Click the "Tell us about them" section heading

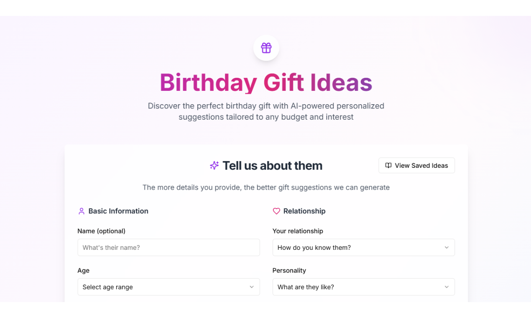click(x=272, y=165)
